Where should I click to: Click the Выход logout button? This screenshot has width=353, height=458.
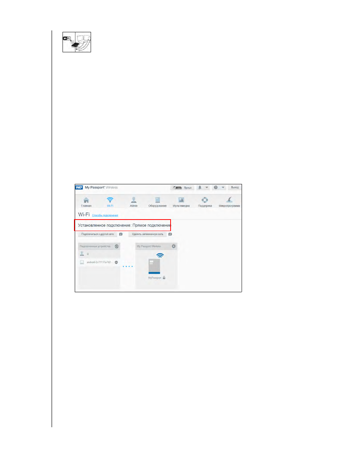coord(235,188)
